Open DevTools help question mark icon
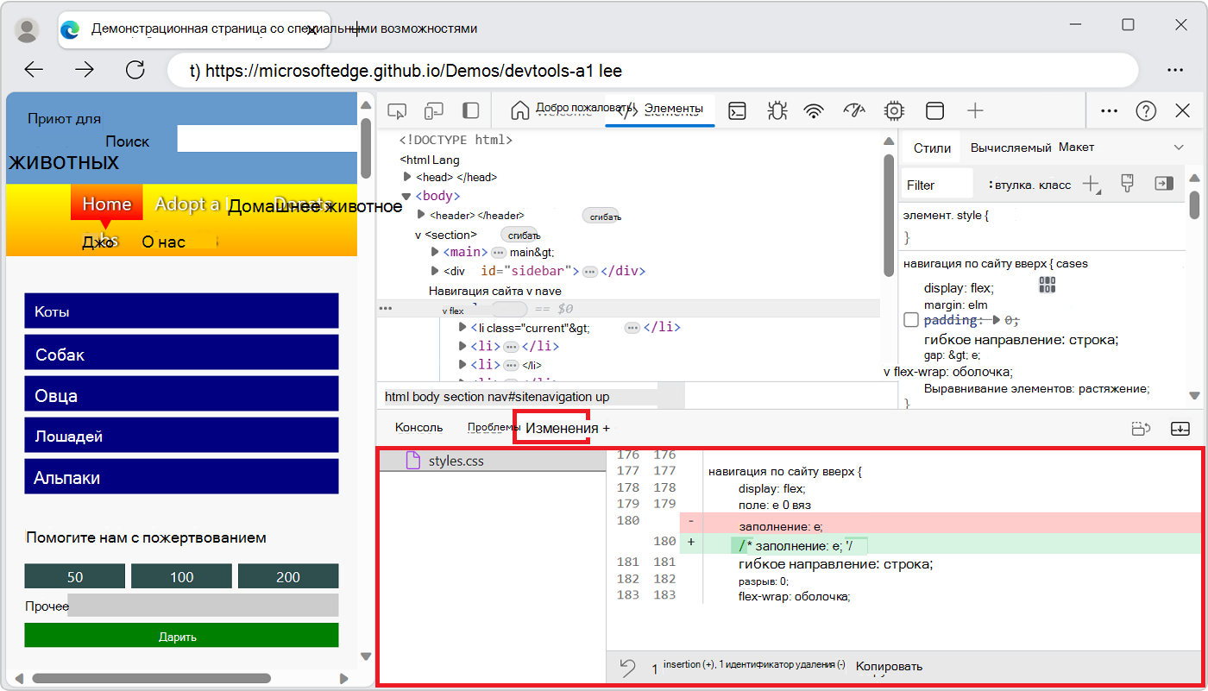 pos(1146,110)
